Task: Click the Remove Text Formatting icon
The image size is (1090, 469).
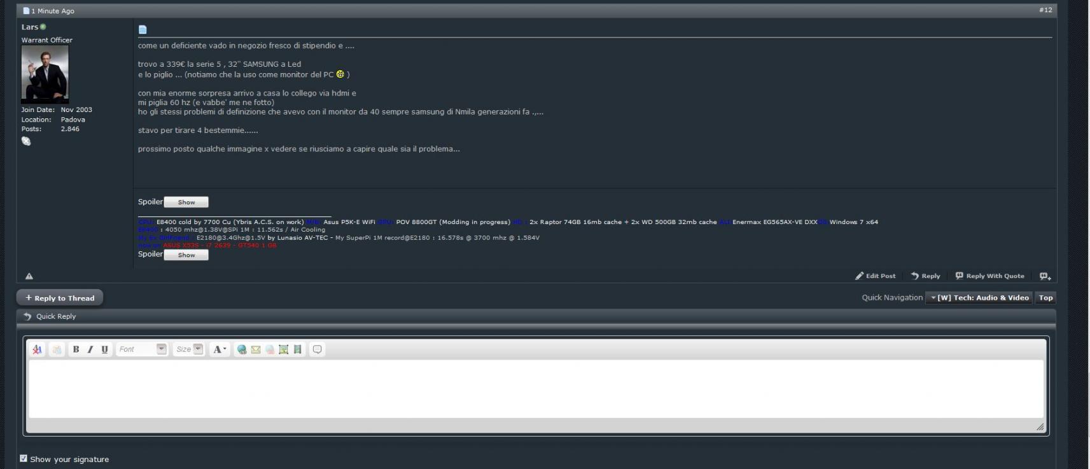Action: (37, 349)
